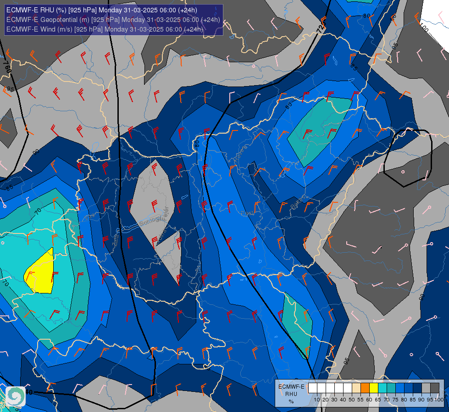Image resolution: width=449 pixels, height=412 pixels.
Task: Pick the dark gray 95-100 legend swatch
Action: 435,388
